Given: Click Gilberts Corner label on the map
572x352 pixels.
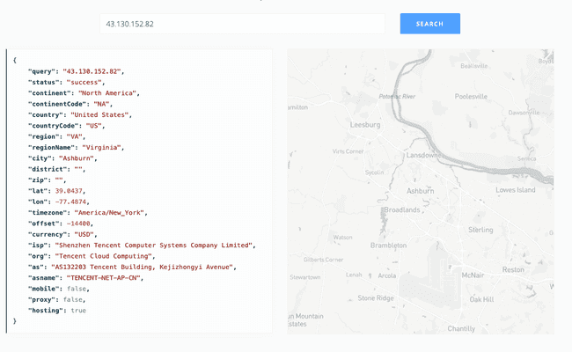Looking at the screenshot, I should (x=323, y=260).
